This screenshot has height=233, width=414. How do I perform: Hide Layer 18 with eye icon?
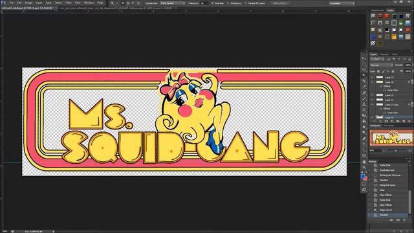372,82
